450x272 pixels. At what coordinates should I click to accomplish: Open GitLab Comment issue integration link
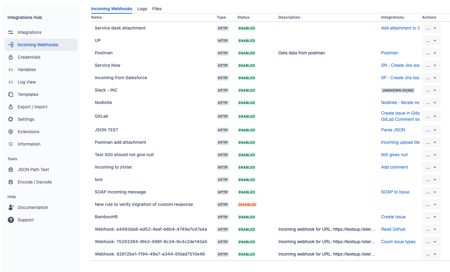tap(400, 119)
